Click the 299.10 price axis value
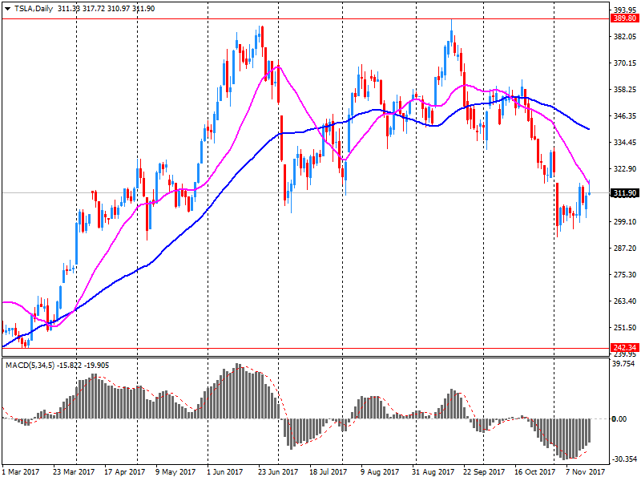 coord(626,222)
